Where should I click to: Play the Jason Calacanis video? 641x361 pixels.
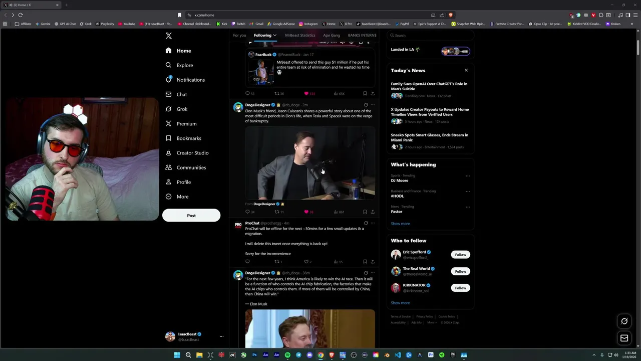click(x=310, y=163)
